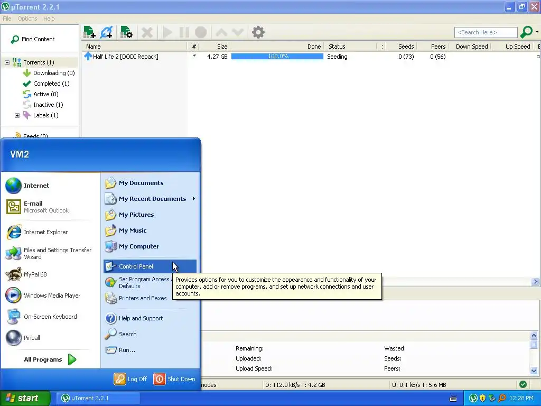
Task: Click details pane scroll up arrow
Action: (534, 335)
